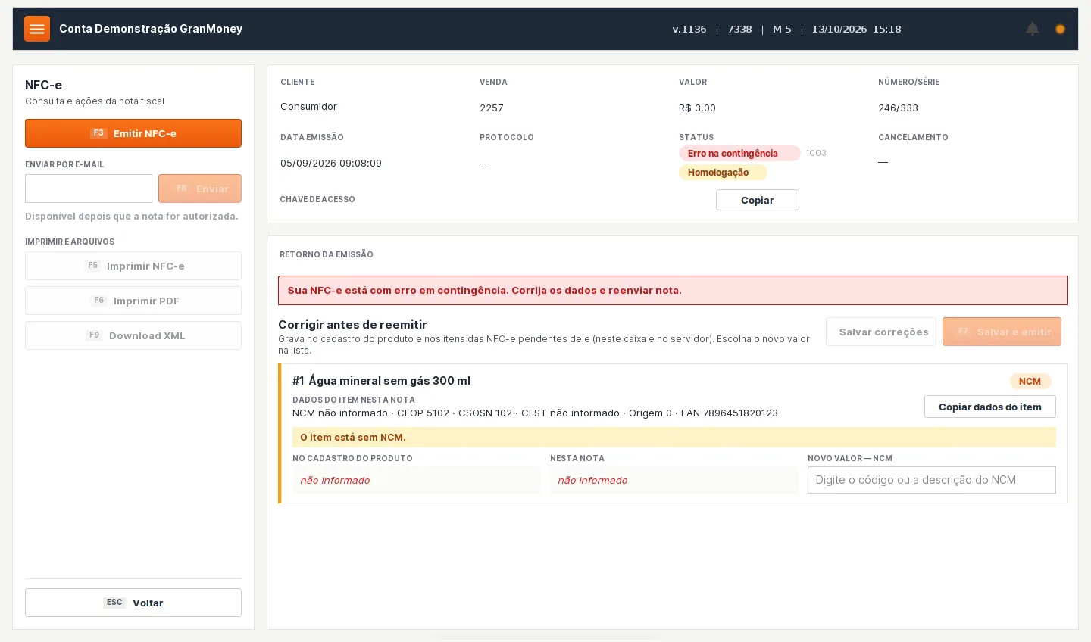Image resolution: width=1091 pixels, height=642 pixels.
Task: Click the Download XML button
Action: (x=133, y=335)
